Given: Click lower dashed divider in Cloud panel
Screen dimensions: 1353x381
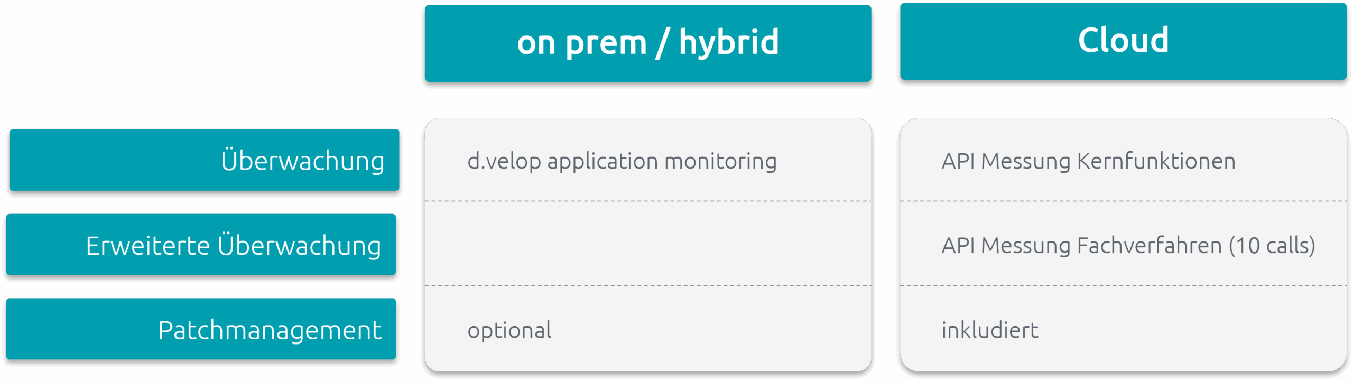Looking at the screenshot, I should click(x=1123, y=286).
